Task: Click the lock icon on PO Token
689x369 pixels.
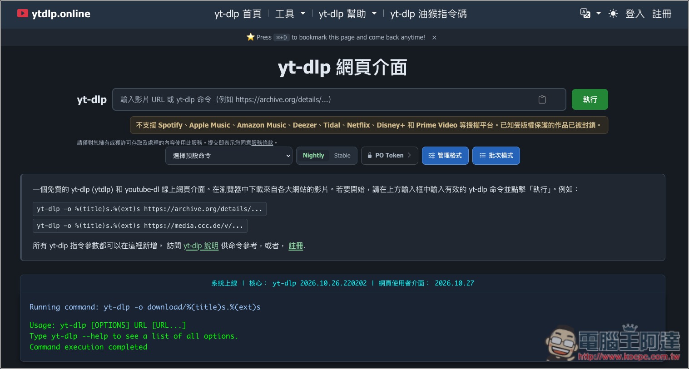Action: coord(370,155)
